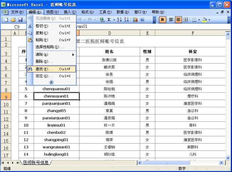This screenshot has height=172, width=232.
Task: Click the Open file folder icon
Action: click(x=14, y=20)
